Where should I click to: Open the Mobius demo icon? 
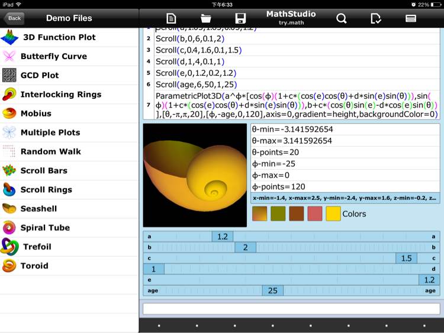point(9,113)
